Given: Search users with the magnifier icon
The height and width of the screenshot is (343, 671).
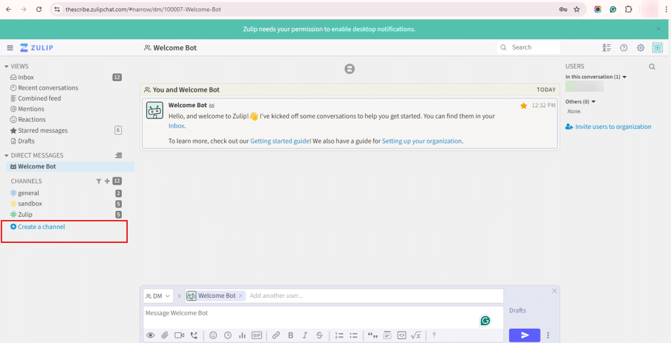Looking at the screenshot, I should [x=652, y=67].
